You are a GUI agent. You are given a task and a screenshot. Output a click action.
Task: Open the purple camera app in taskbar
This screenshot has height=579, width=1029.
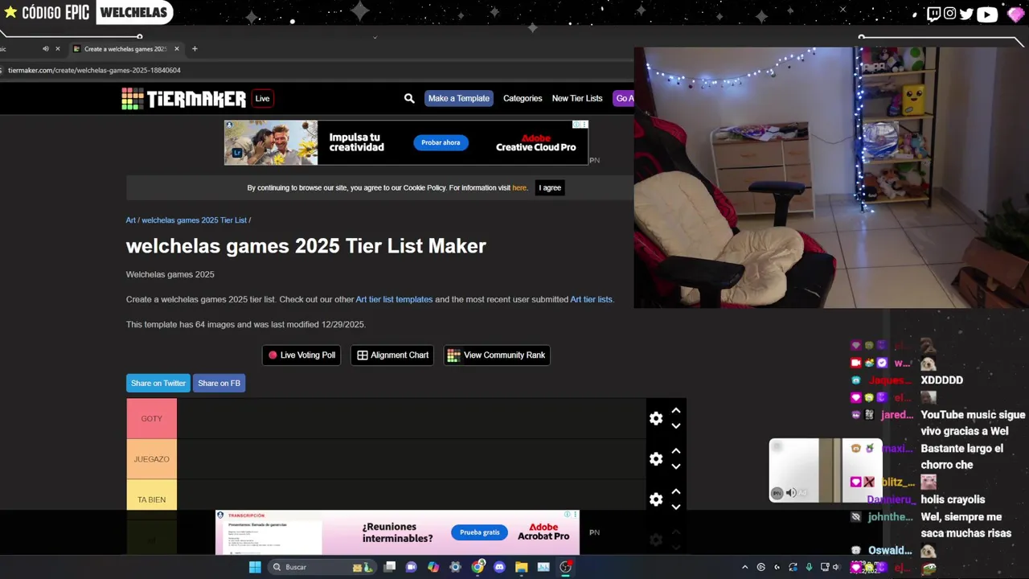click(412, 567)
